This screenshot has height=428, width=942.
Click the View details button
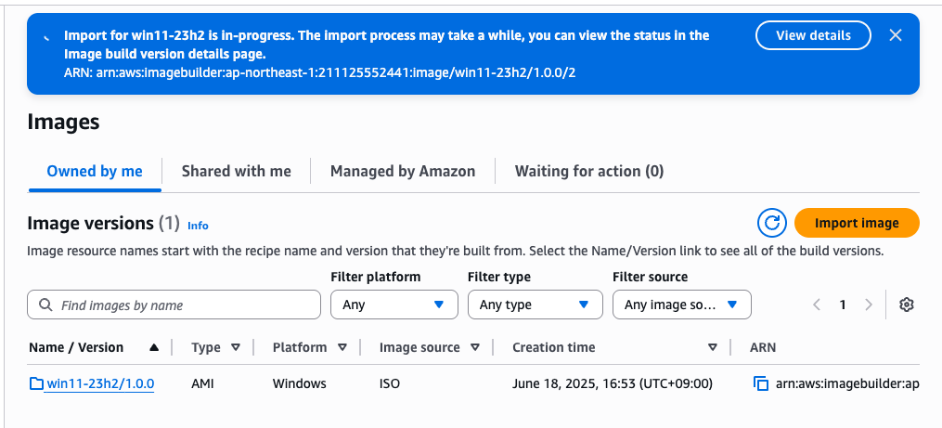coord(813,35)
